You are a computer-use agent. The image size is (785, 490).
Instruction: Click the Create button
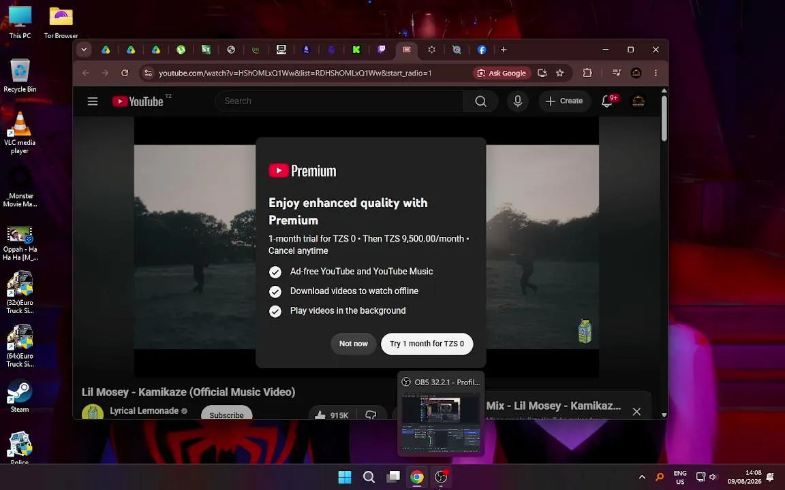pos(564,101)
